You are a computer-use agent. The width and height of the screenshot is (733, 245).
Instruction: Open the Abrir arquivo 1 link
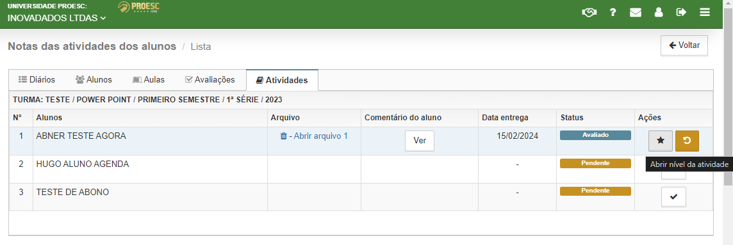(320, 136)
